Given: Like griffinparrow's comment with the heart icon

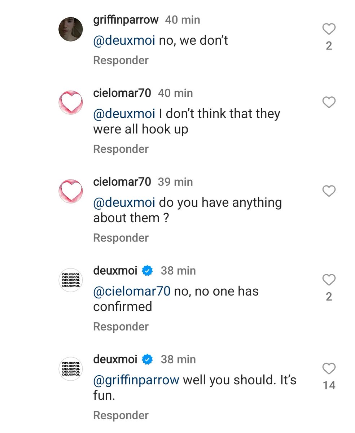Looking at the screenshot, I should (x=329, y=29).
